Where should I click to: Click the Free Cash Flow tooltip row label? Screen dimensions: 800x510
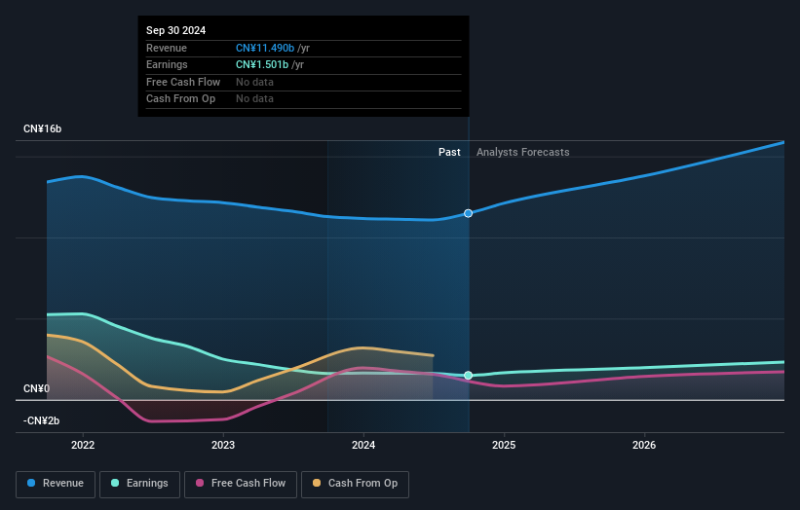[x=183, y=82]
